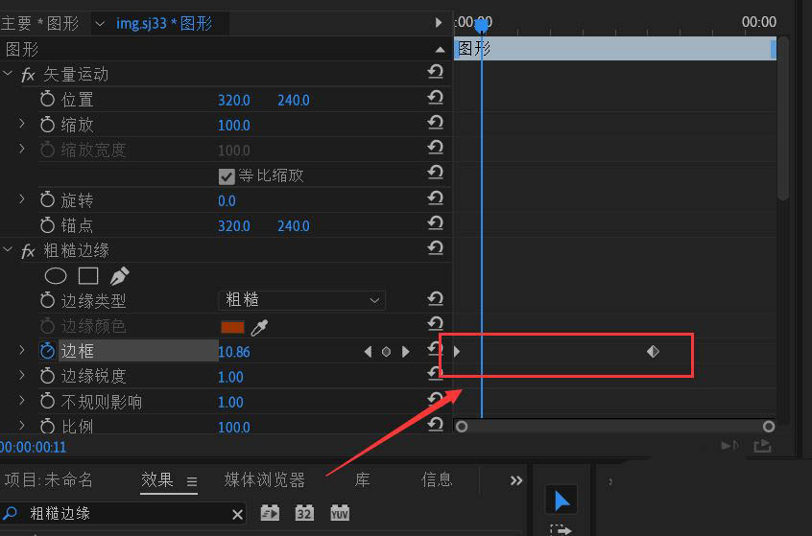
Task: Click the 边框 value 10.86
Action: coord(234,352)
